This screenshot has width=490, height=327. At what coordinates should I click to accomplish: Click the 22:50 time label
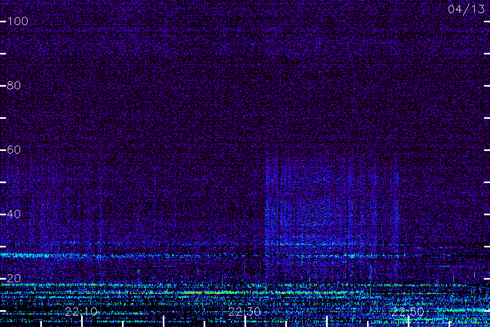point(408,312)
